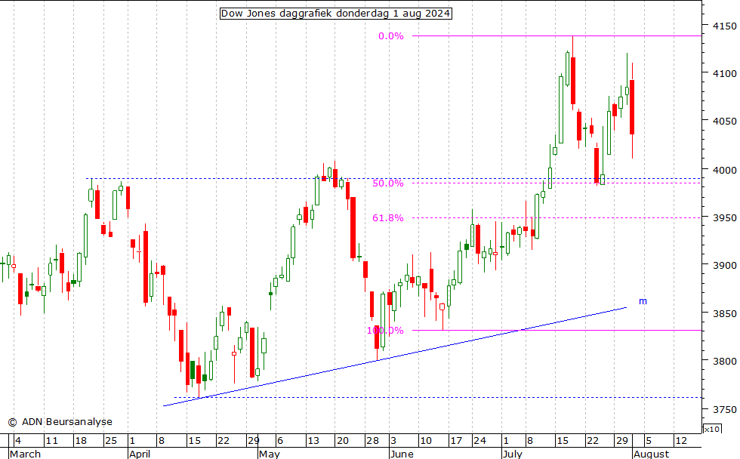Viewport: 740px width, 459px height.
Task: Click the May '28' date label
Action: 372,441
